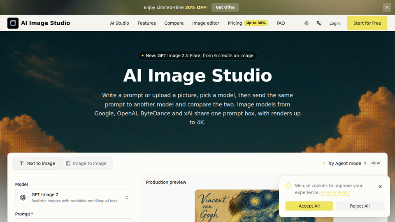This screenshot has height=222, width=395.
Task: Dismiss the cookie notice X icon
Action: (380, 187)
